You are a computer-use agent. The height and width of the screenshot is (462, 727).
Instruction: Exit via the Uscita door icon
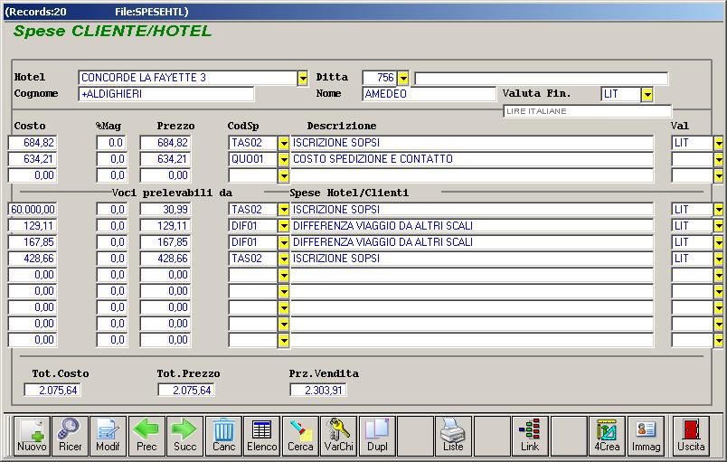[691, 436]
